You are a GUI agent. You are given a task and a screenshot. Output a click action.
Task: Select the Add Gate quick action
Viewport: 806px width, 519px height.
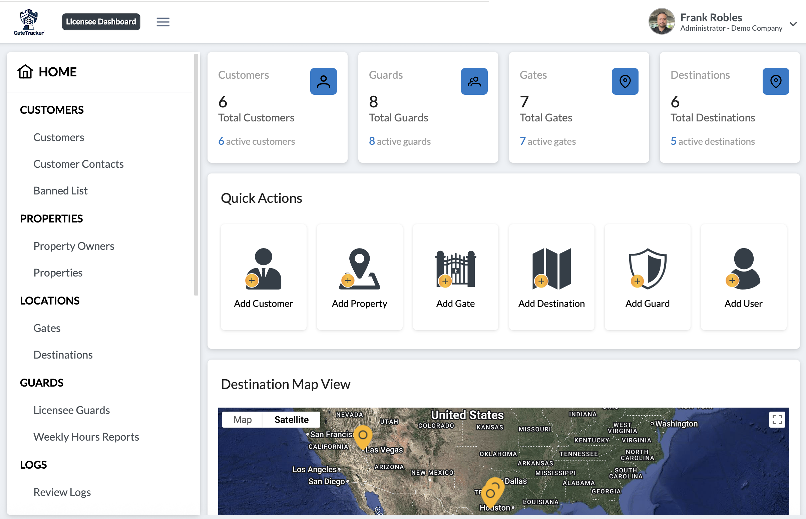[x=455, y=277]
